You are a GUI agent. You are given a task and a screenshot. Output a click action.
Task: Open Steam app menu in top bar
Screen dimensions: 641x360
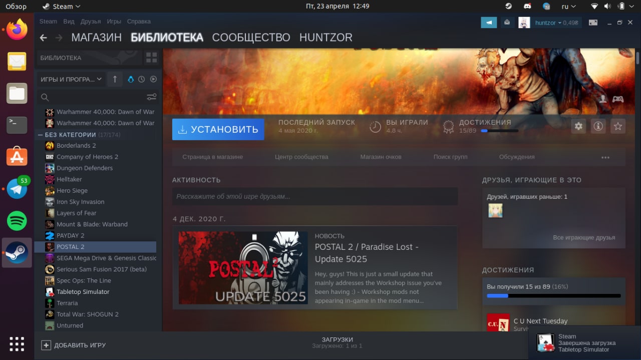[x=62, y=7]
